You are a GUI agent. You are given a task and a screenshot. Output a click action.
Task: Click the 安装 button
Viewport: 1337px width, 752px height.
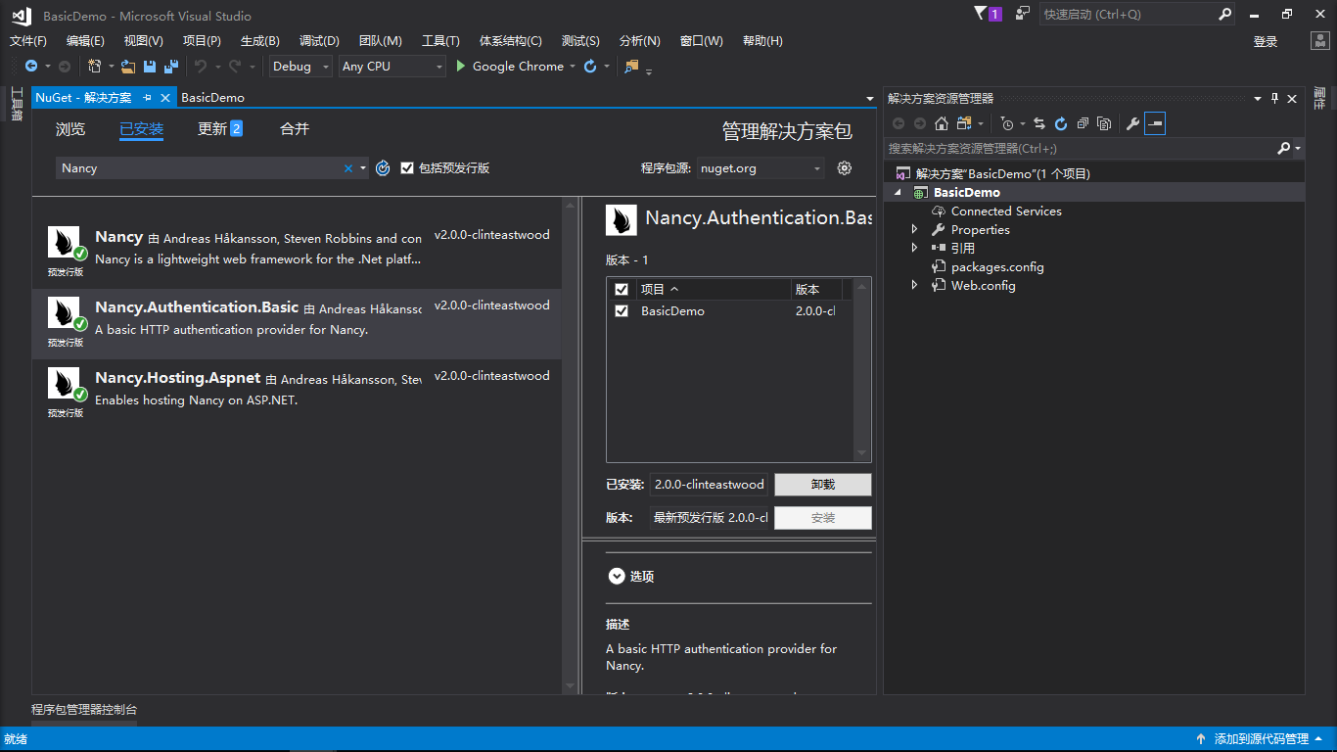[x=823, y=518]
